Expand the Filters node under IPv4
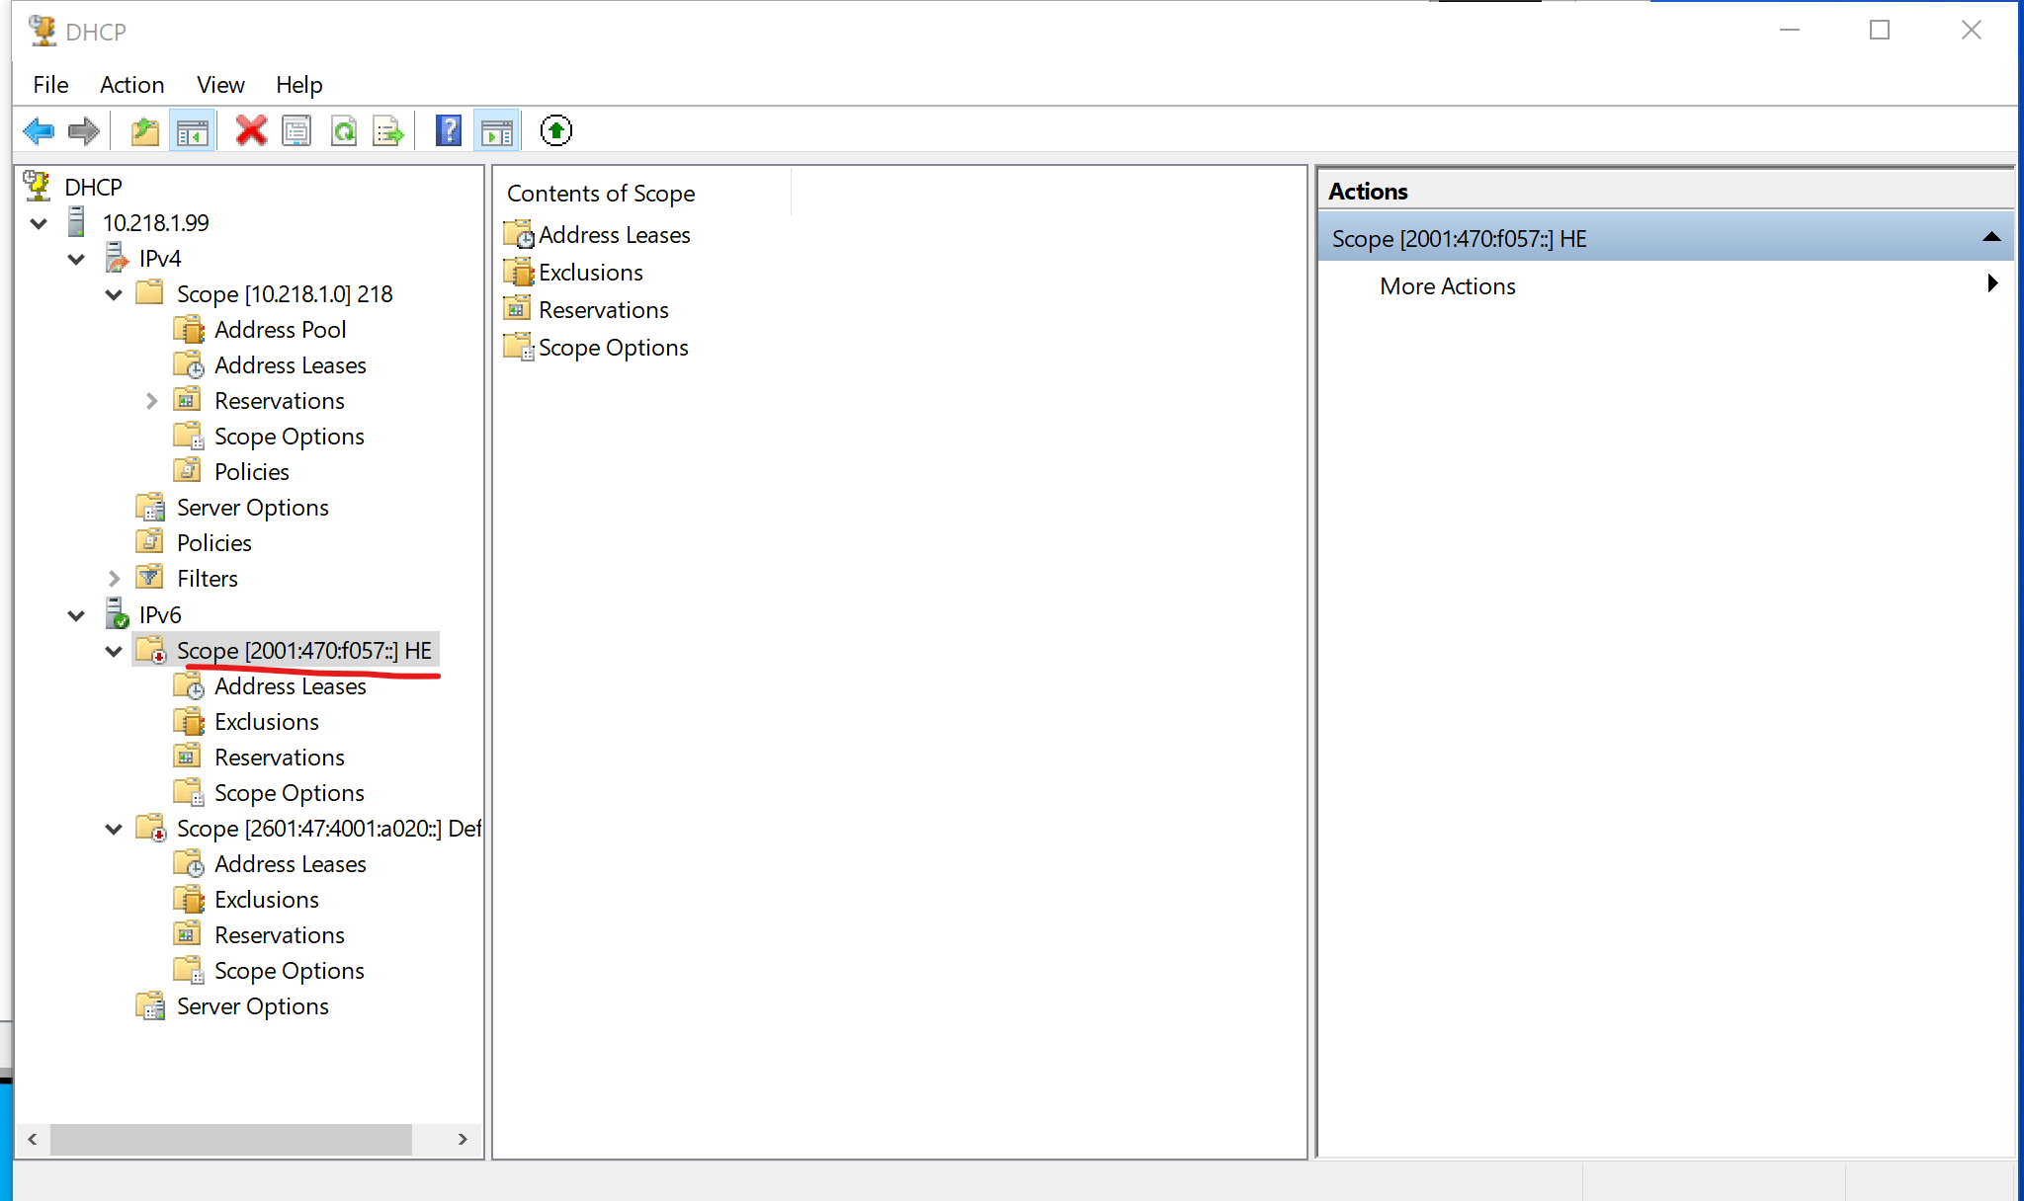Screen dimensions: 2024x1201 (x=114, y=578)
